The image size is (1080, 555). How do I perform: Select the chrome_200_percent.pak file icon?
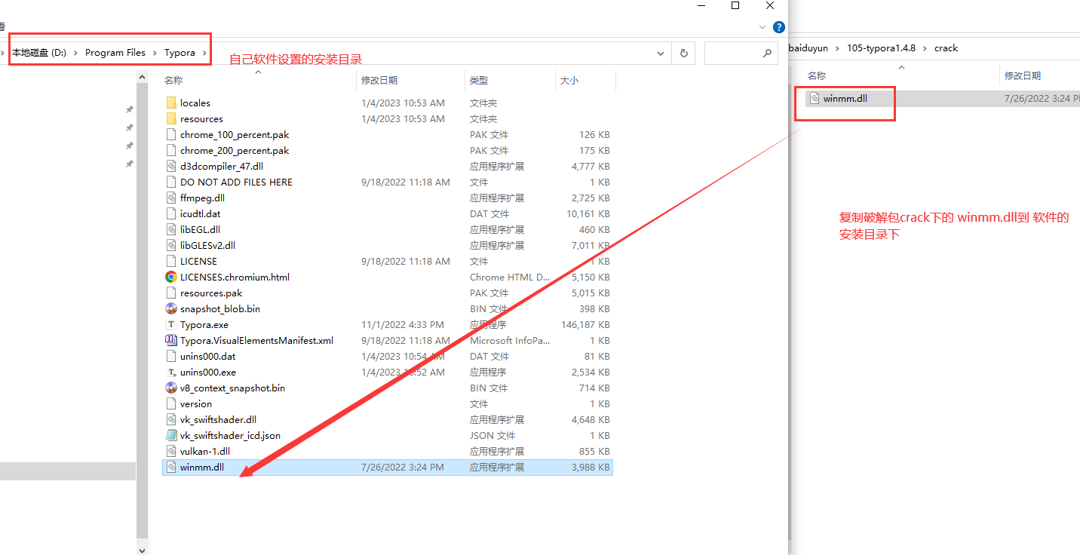[171, 150]
